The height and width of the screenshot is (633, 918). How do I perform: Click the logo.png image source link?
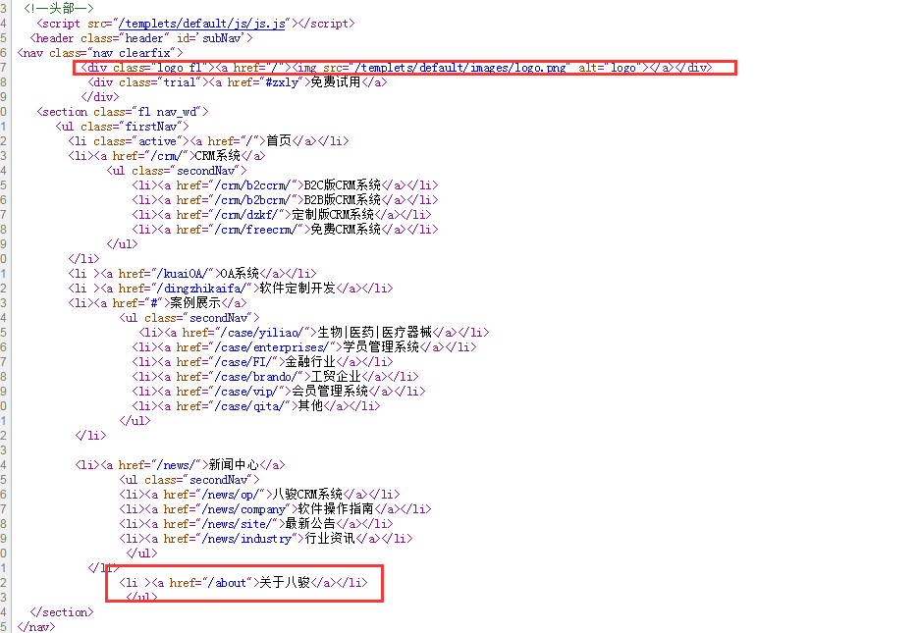click(x=465, y=67)
